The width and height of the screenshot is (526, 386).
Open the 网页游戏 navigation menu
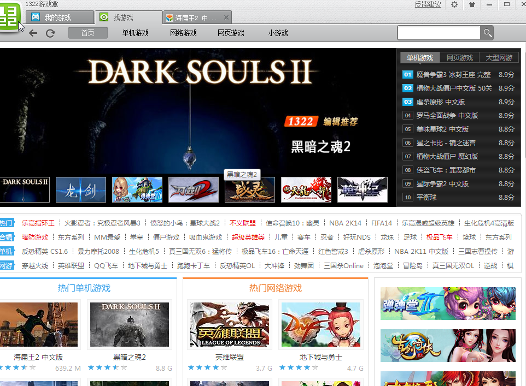[231, 33]
